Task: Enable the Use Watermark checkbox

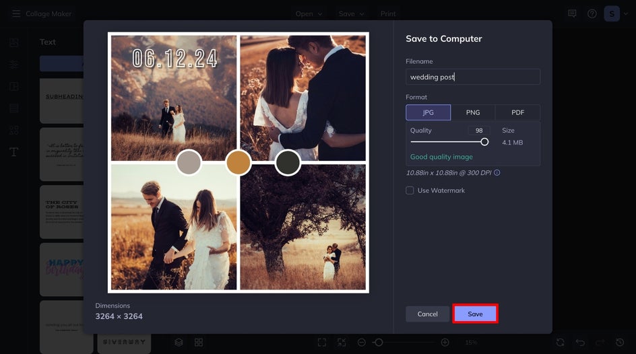Action: pos(410,190)
